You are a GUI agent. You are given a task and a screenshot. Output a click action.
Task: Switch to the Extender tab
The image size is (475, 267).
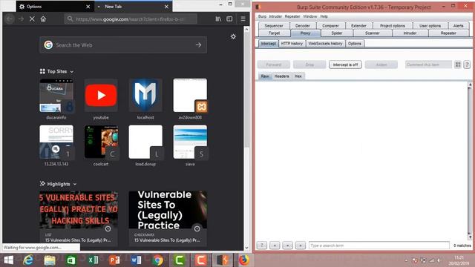pyautogui.click(x=358, y=26)
